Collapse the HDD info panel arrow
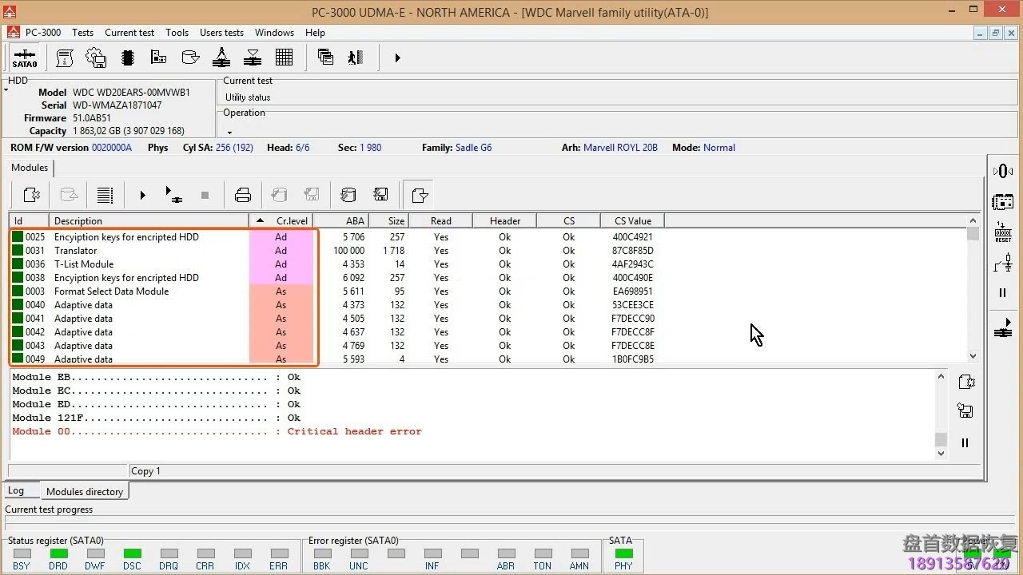This screenshot has width=1023, height=575. tap(6, 90)
